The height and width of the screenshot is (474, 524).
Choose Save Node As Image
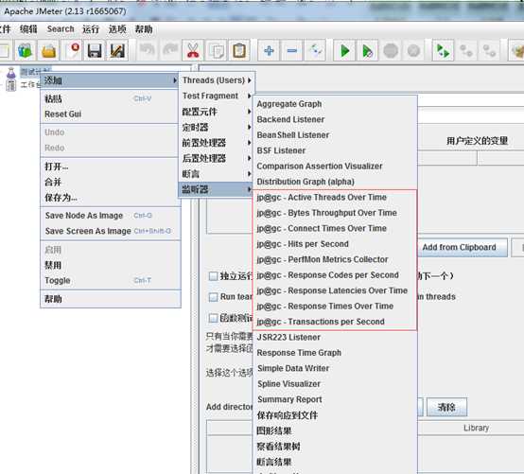coord(111,216)
